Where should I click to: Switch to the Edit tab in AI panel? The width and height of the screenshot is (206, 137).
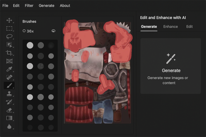[190, 27]
